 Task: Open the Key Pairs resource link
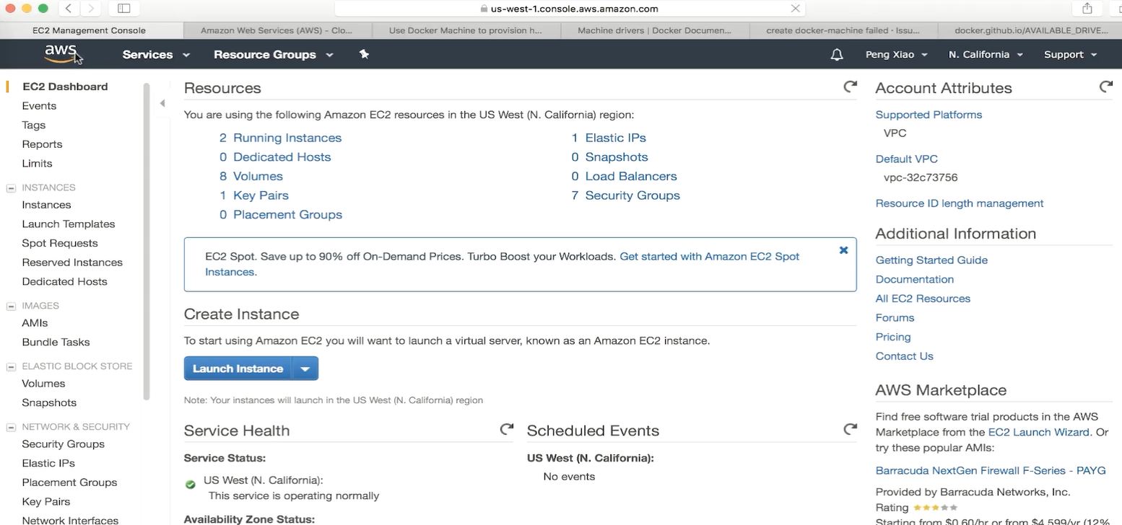pyautogui.click(x=261, y=195)
